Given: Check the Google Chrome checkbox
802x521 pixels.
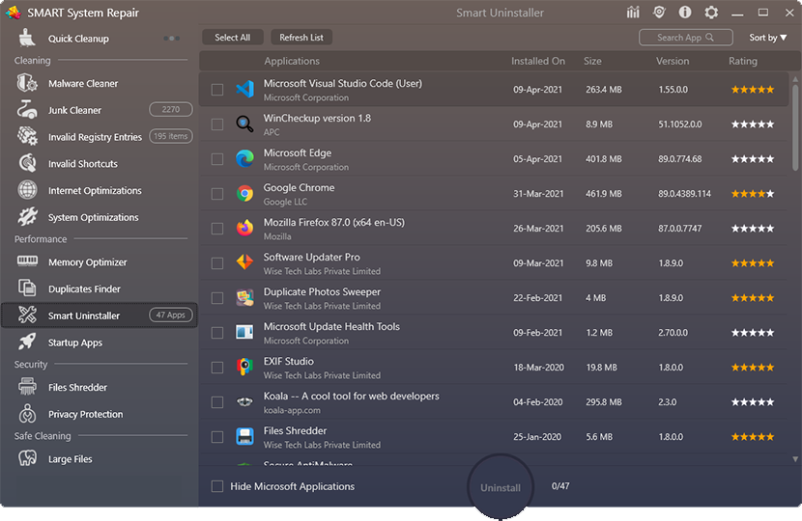Looking at the screenshot, I should coord(217,194).
